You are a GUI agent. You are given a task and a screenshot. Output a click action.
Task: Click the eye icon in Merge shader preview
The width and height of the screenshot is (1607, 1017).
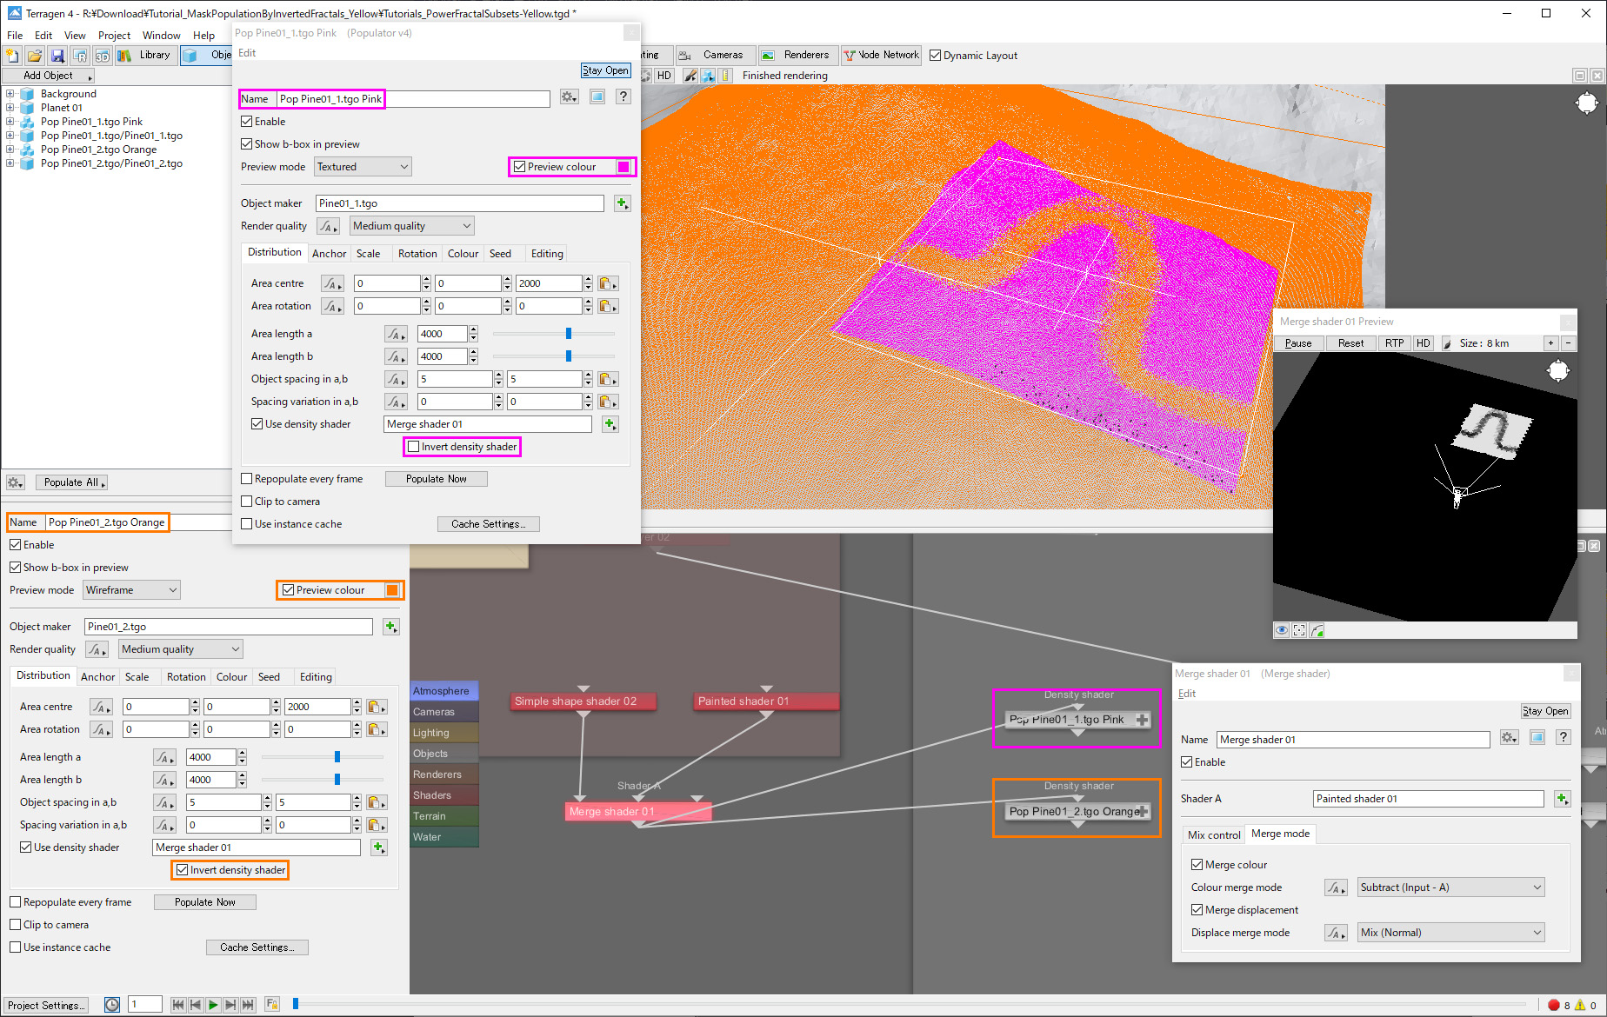tap(1282, 630)
